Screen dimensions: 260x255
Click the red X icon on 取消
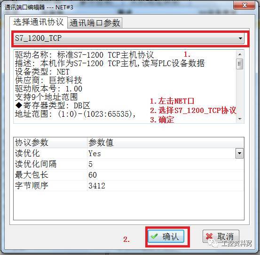tap(209, 236)
